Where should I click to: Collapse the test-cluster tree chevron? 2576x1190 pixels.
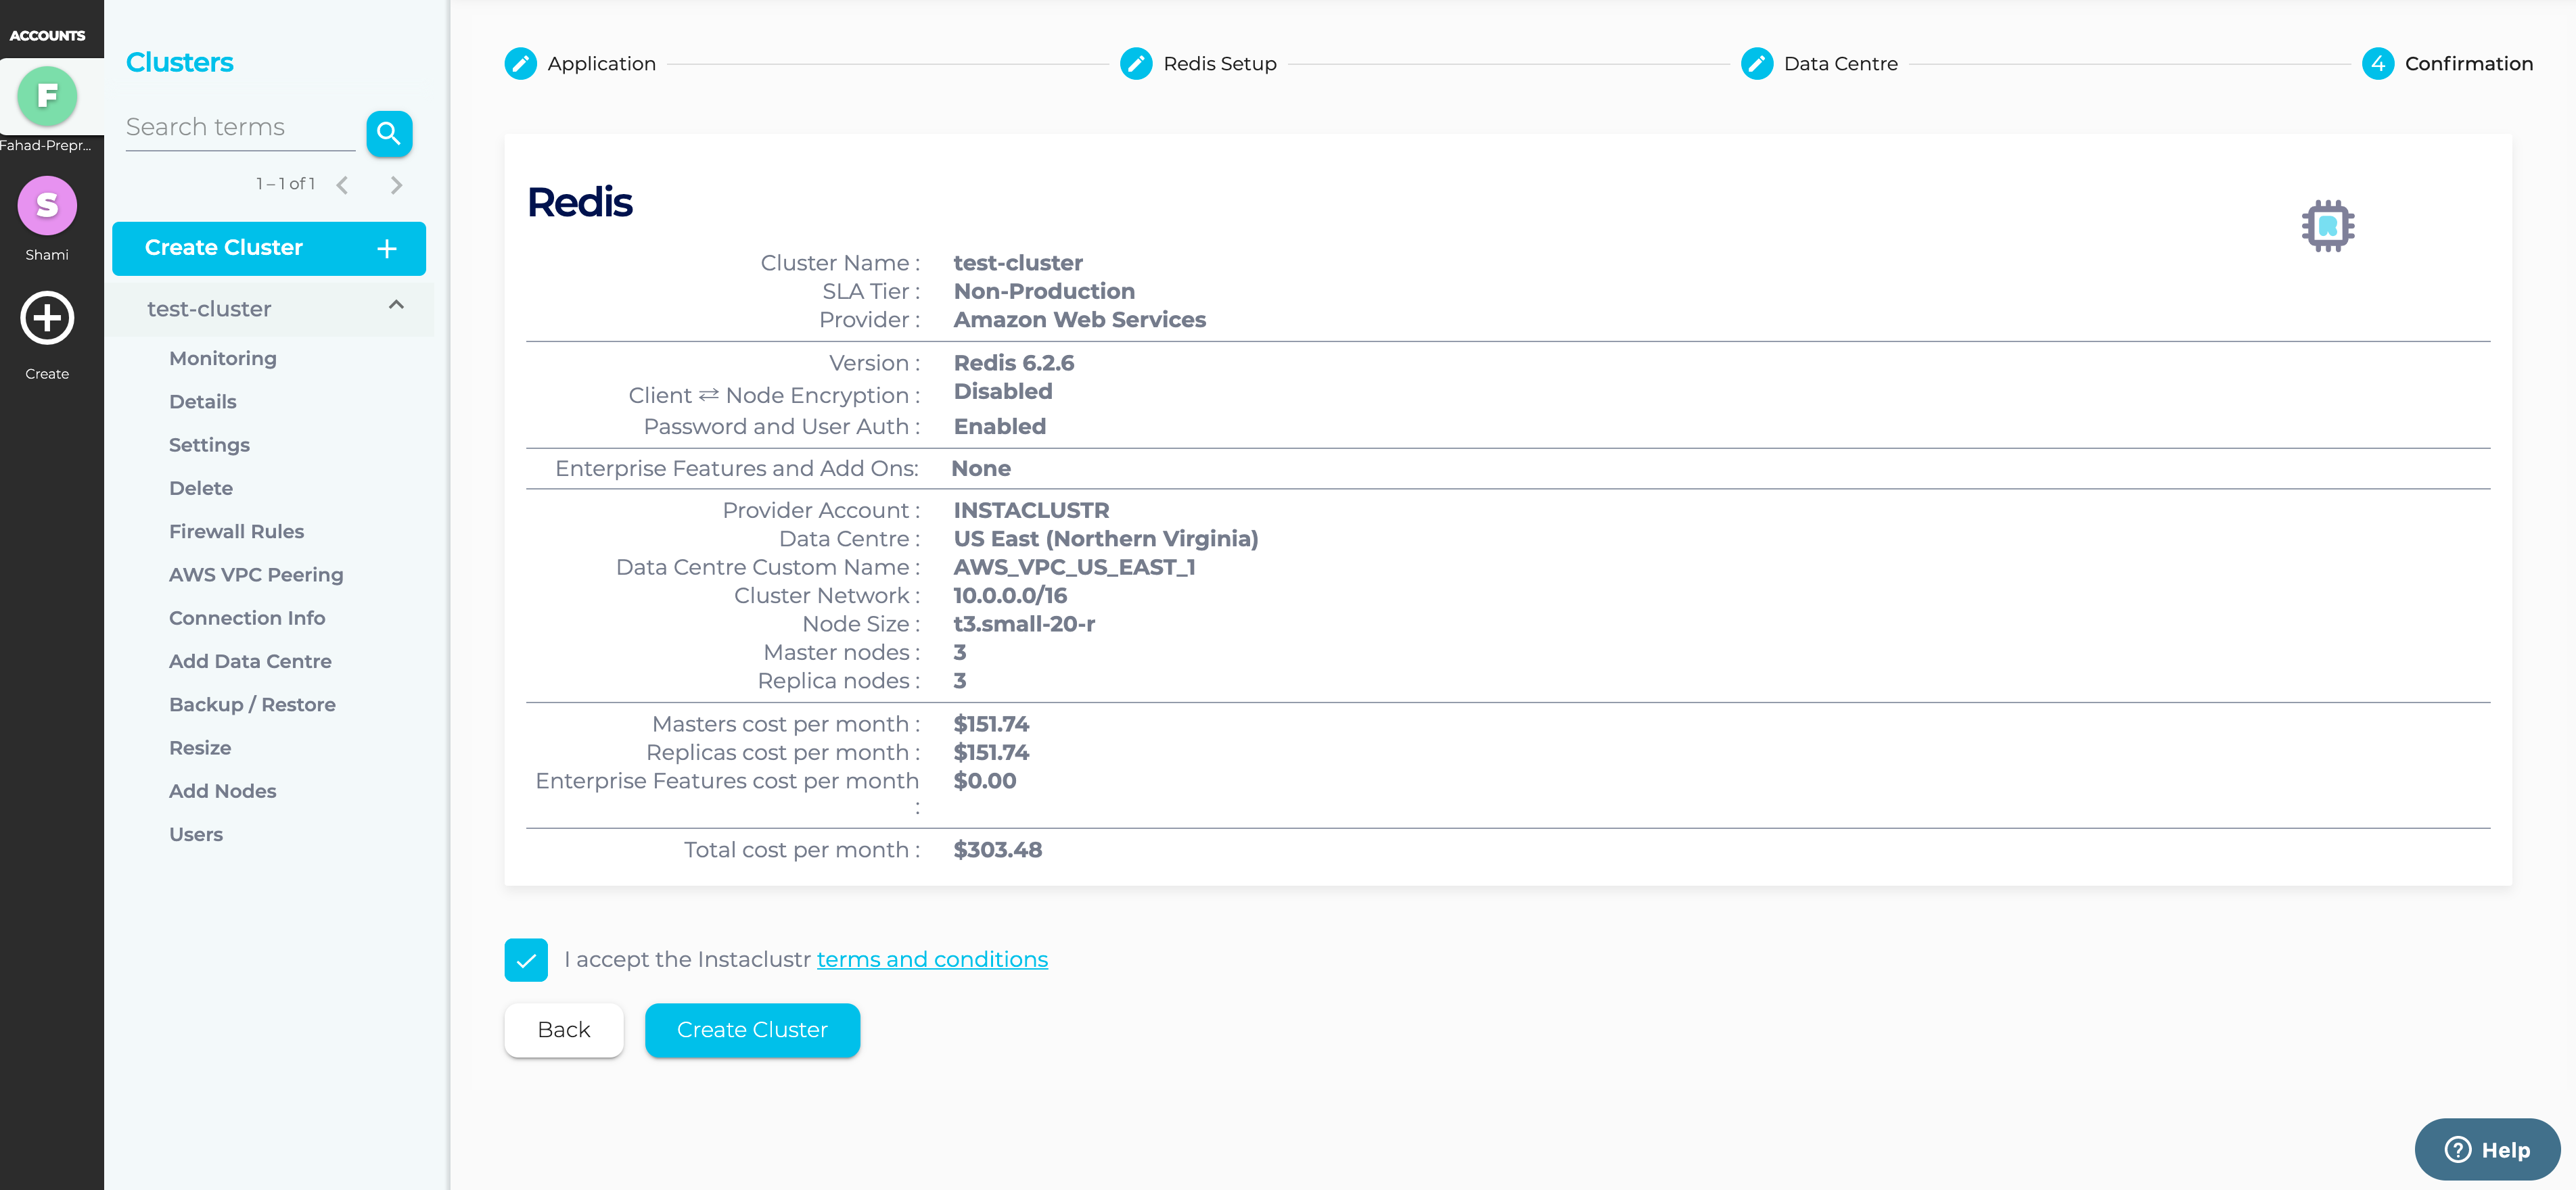tap(396, 306)
